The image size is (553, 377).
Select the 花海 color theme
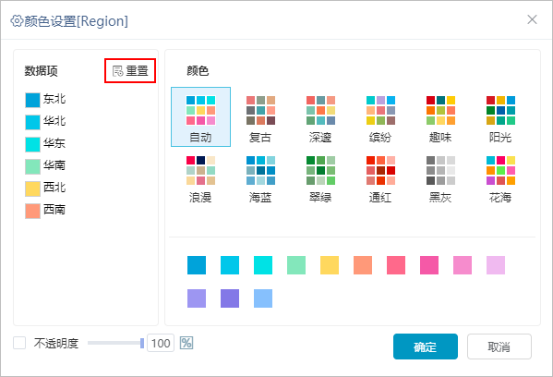click(500, 177)
